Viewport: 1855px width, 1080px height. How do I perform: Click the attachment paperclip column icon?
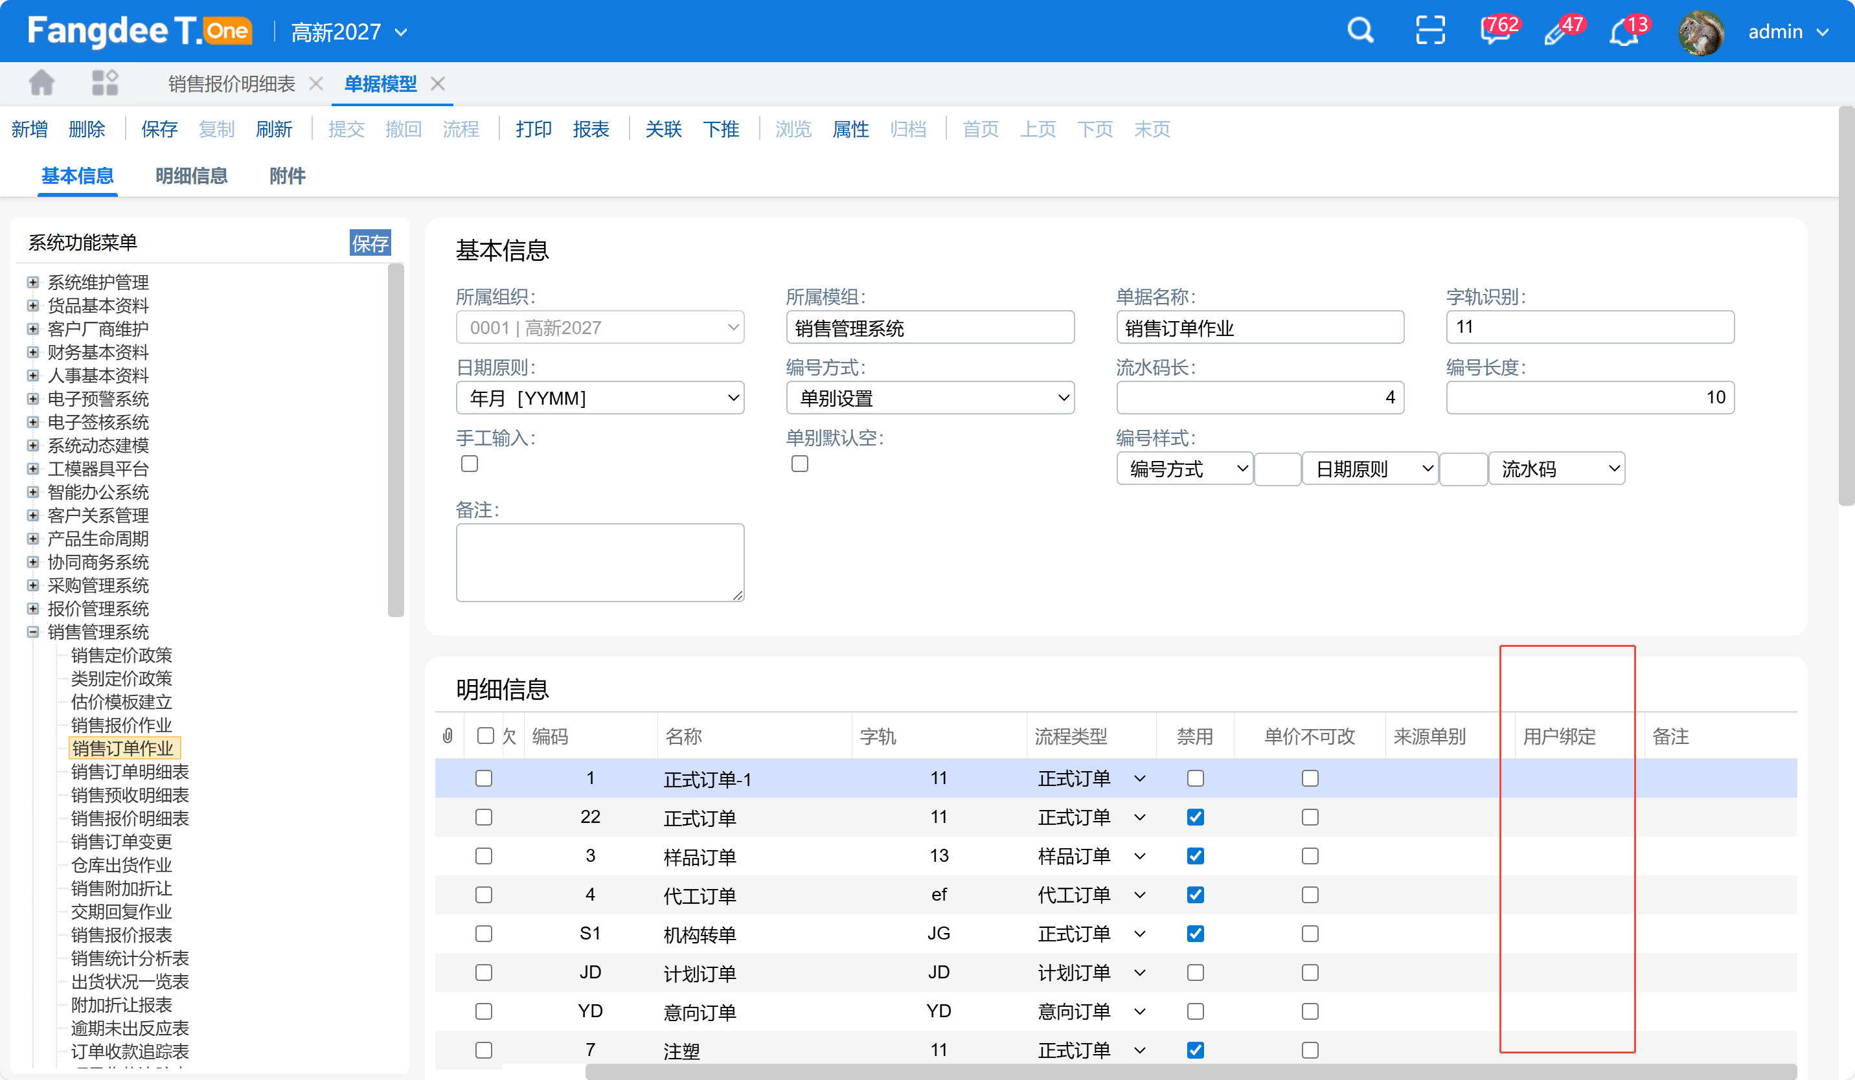pyautogui.click(x=448, y=736)
